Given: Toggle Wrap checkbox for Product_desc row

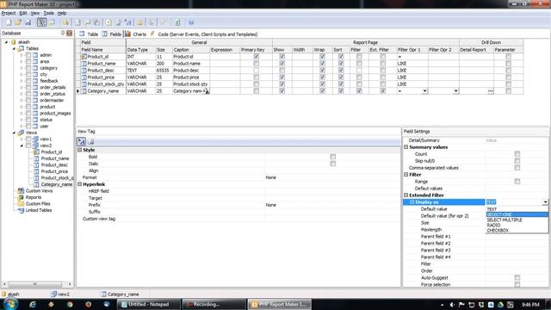Looking at the screenshot, I should click(322, 71).
